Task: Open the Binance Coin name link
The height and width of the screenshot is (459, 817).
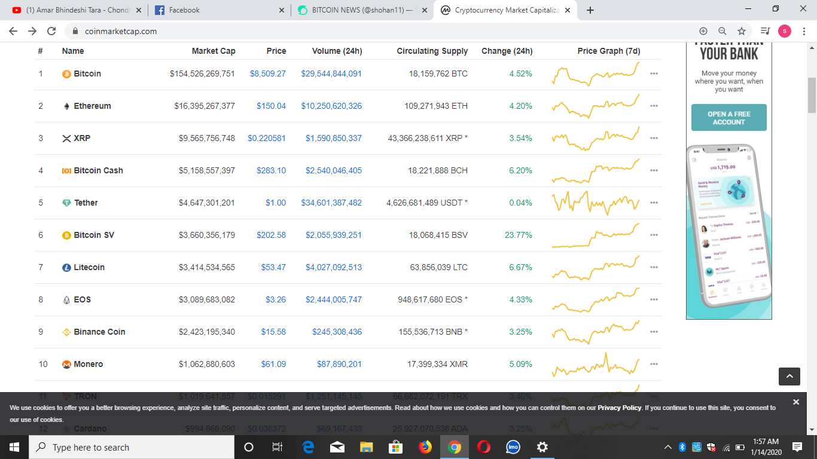Action: tap(99, 332)
